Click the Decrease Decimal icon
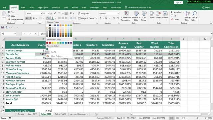The image size is (213, 120). [117, 18]
